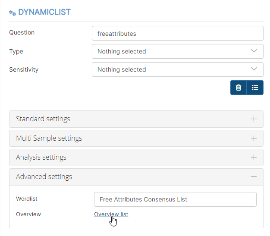Click the plus icon on Multi Sample settings

tap(254, 138)
